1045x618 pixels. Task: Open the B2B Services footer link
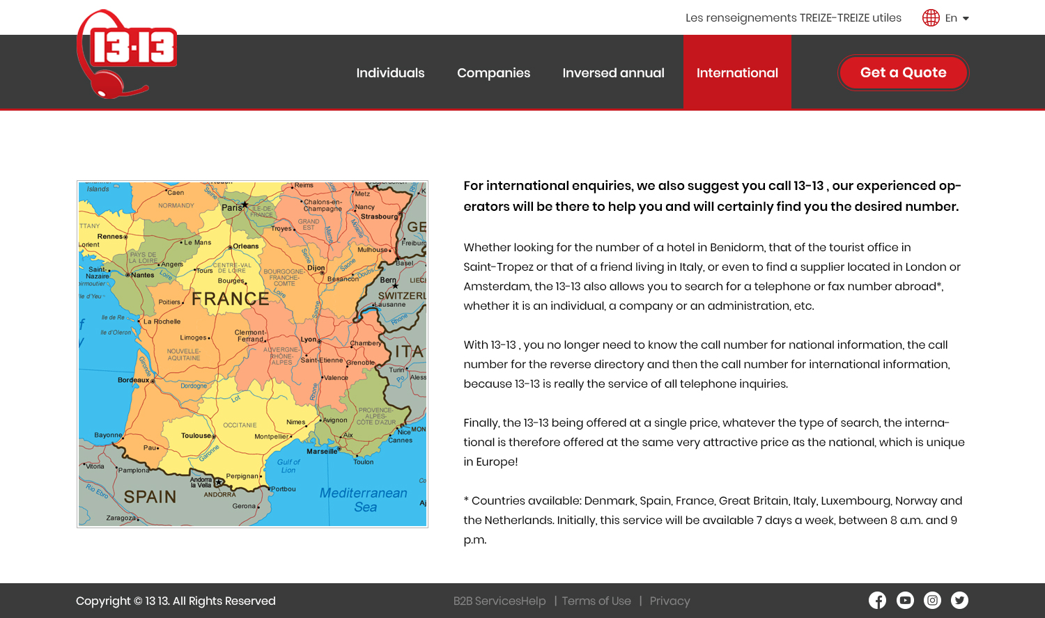point(487,601)
